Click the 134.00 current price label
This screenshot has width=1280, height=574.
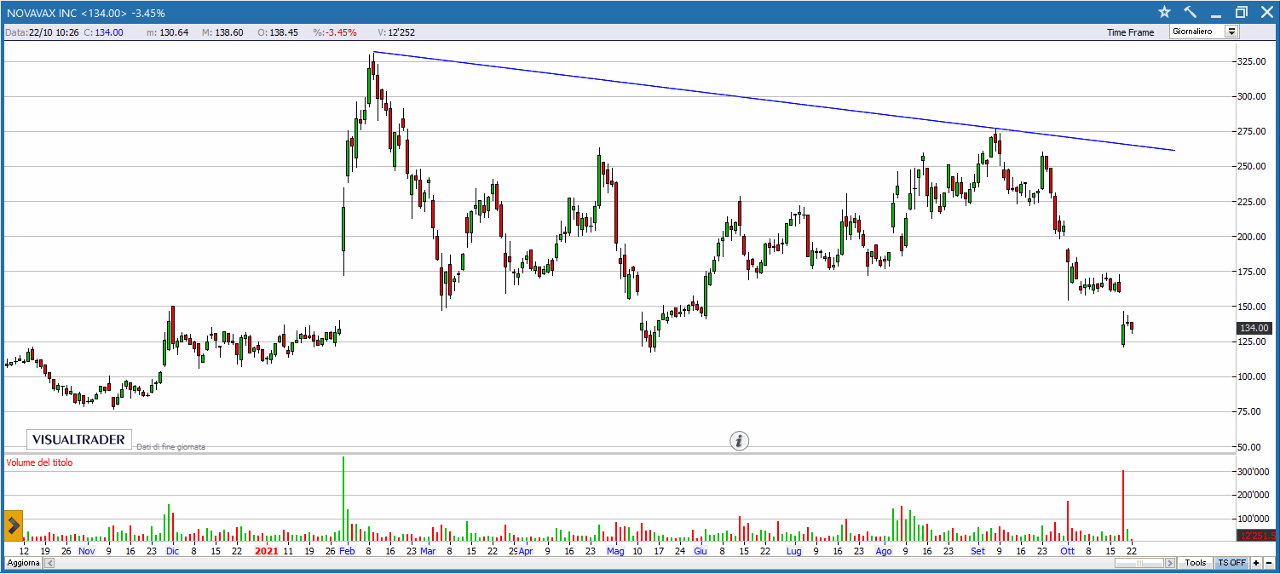coord(1254,328)
